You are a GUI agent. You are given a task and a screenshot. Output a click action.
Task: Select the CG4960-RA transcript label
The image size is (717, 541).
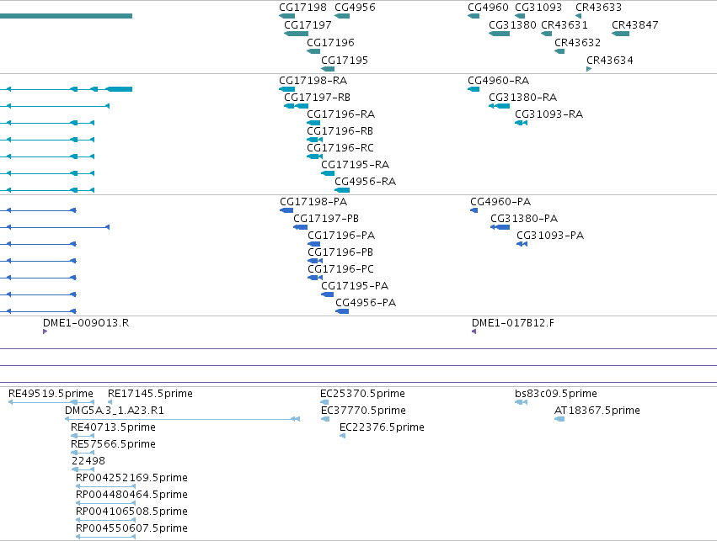point(499,81)
